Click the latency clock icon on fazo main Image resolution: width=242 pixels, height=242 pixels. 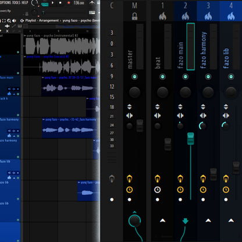click(x=180, y=190)
